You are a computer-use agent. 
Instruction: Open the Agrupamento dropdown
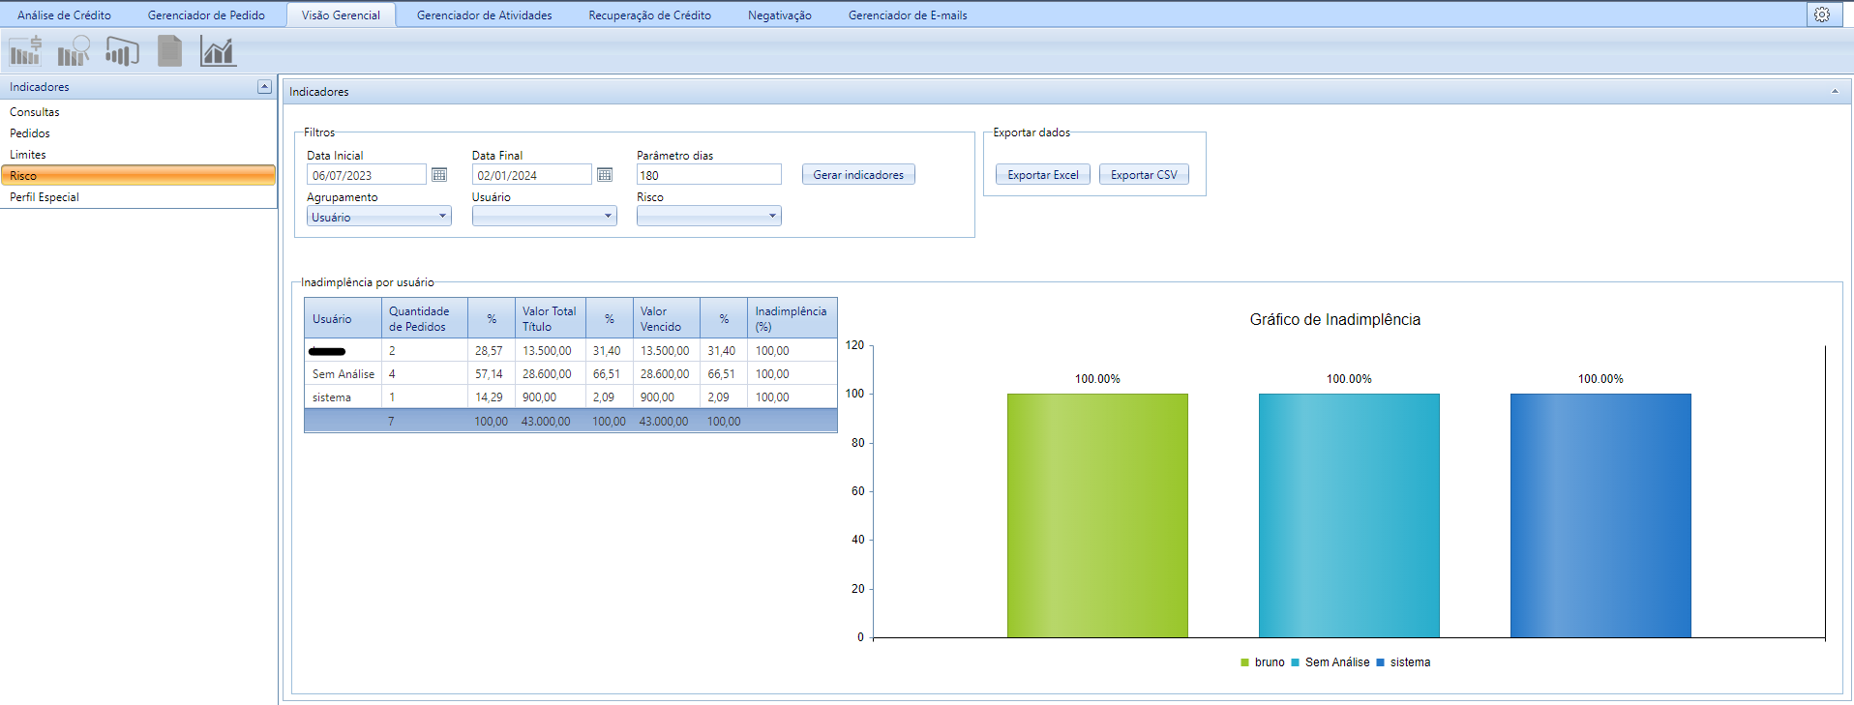tap(379, 217)
